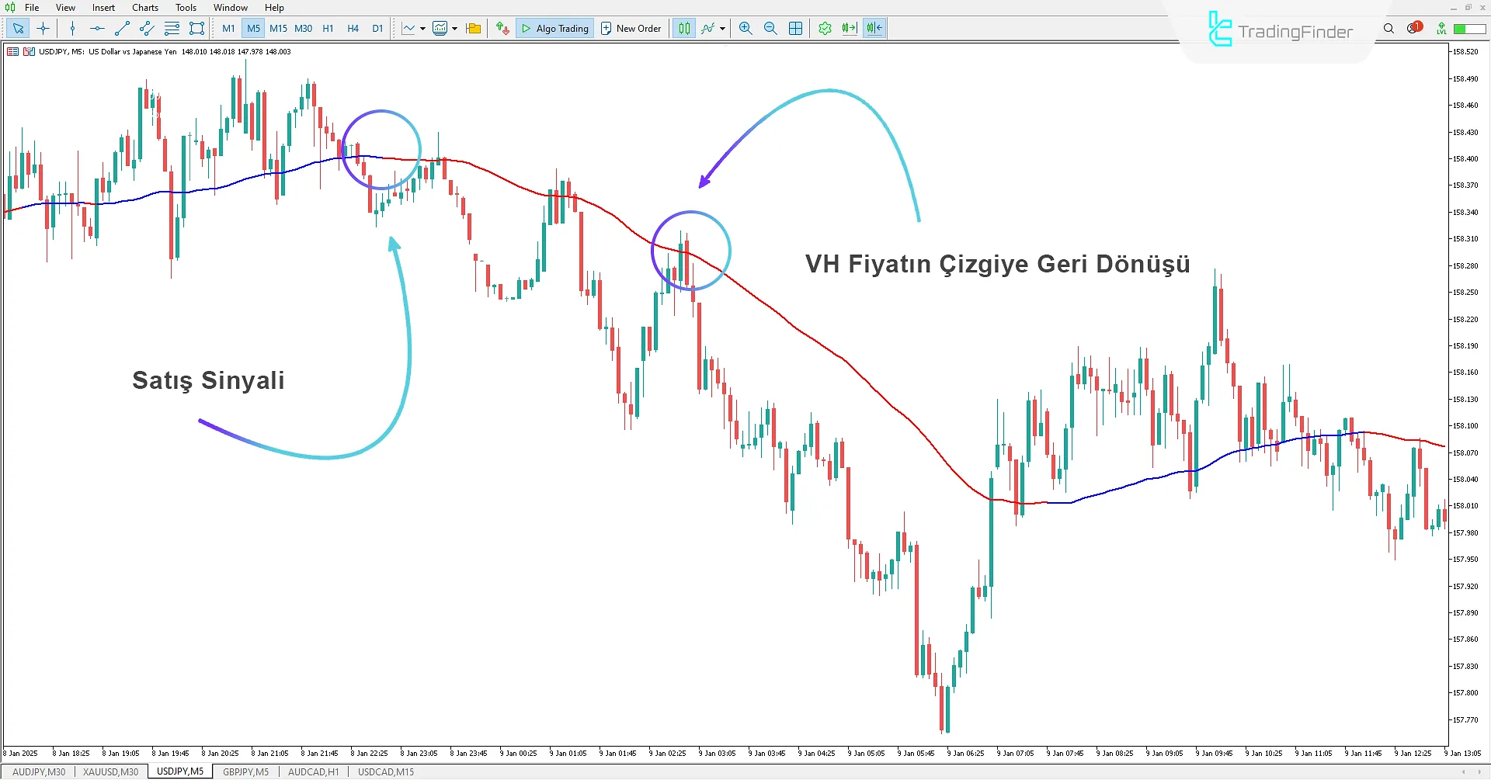1491x780 pixels.
Task: Expand the indicators list dropdown arrow
Action: click(x=722, y=29)
